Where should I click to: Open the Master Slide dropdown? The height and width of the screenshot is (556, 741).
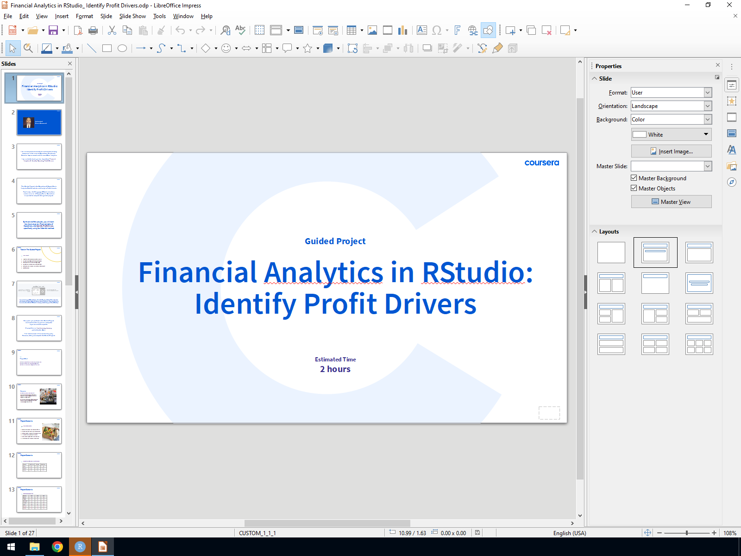[707, 166]
